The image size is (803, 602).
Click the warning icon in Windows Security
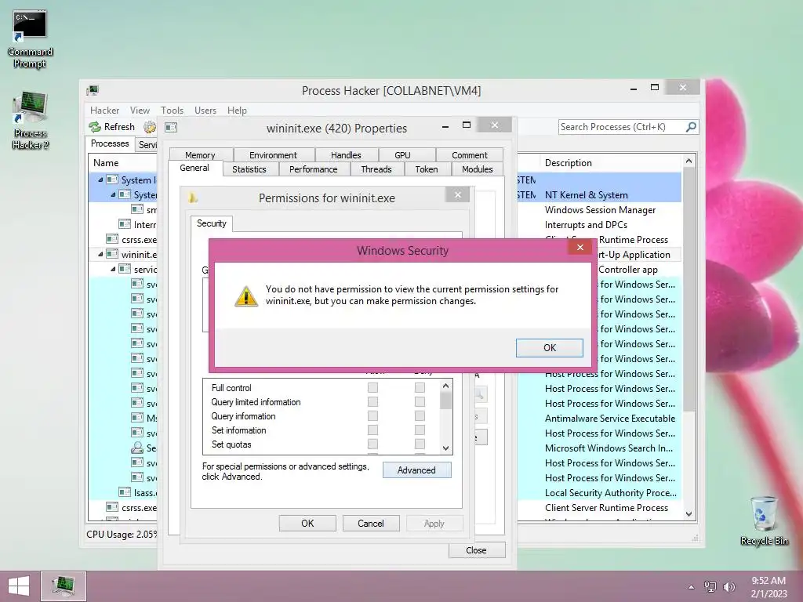pyautogui.click(x=245, y=296)
